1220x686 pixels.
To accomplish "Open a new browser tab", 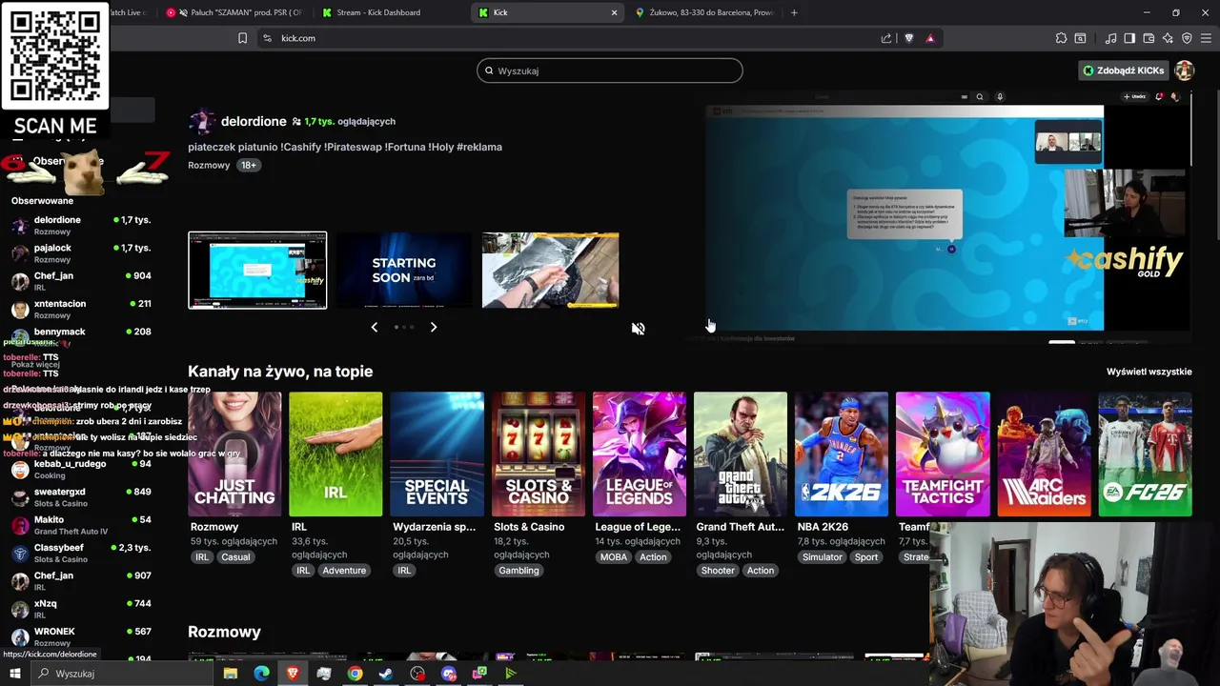I will coord(794,12).
